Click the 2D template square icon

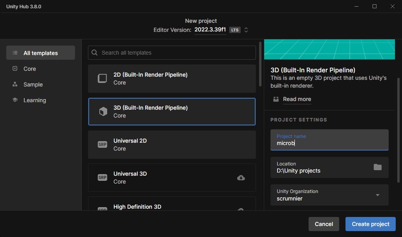pyautogui.click(x=102, y=78)
